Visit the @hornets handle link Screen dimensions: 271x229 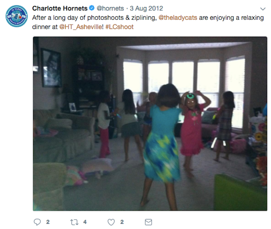[110, 8]
